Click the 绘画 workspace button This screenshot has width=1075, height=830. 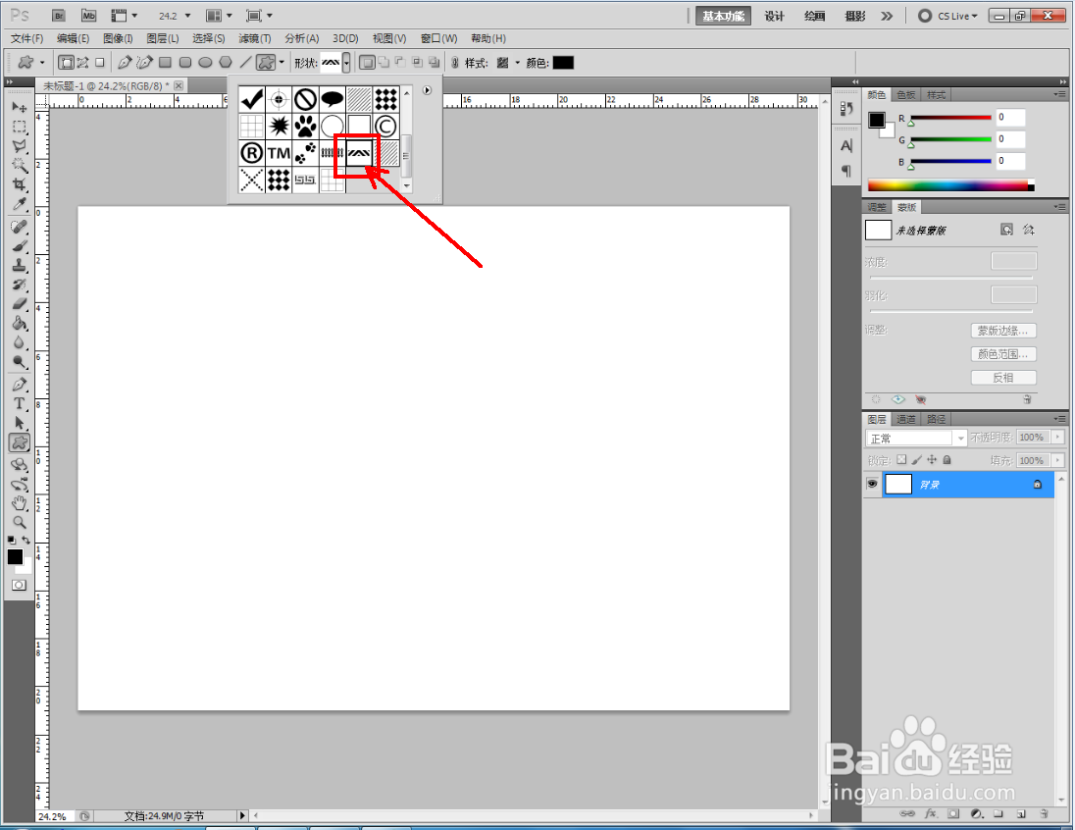pos(814,16)
